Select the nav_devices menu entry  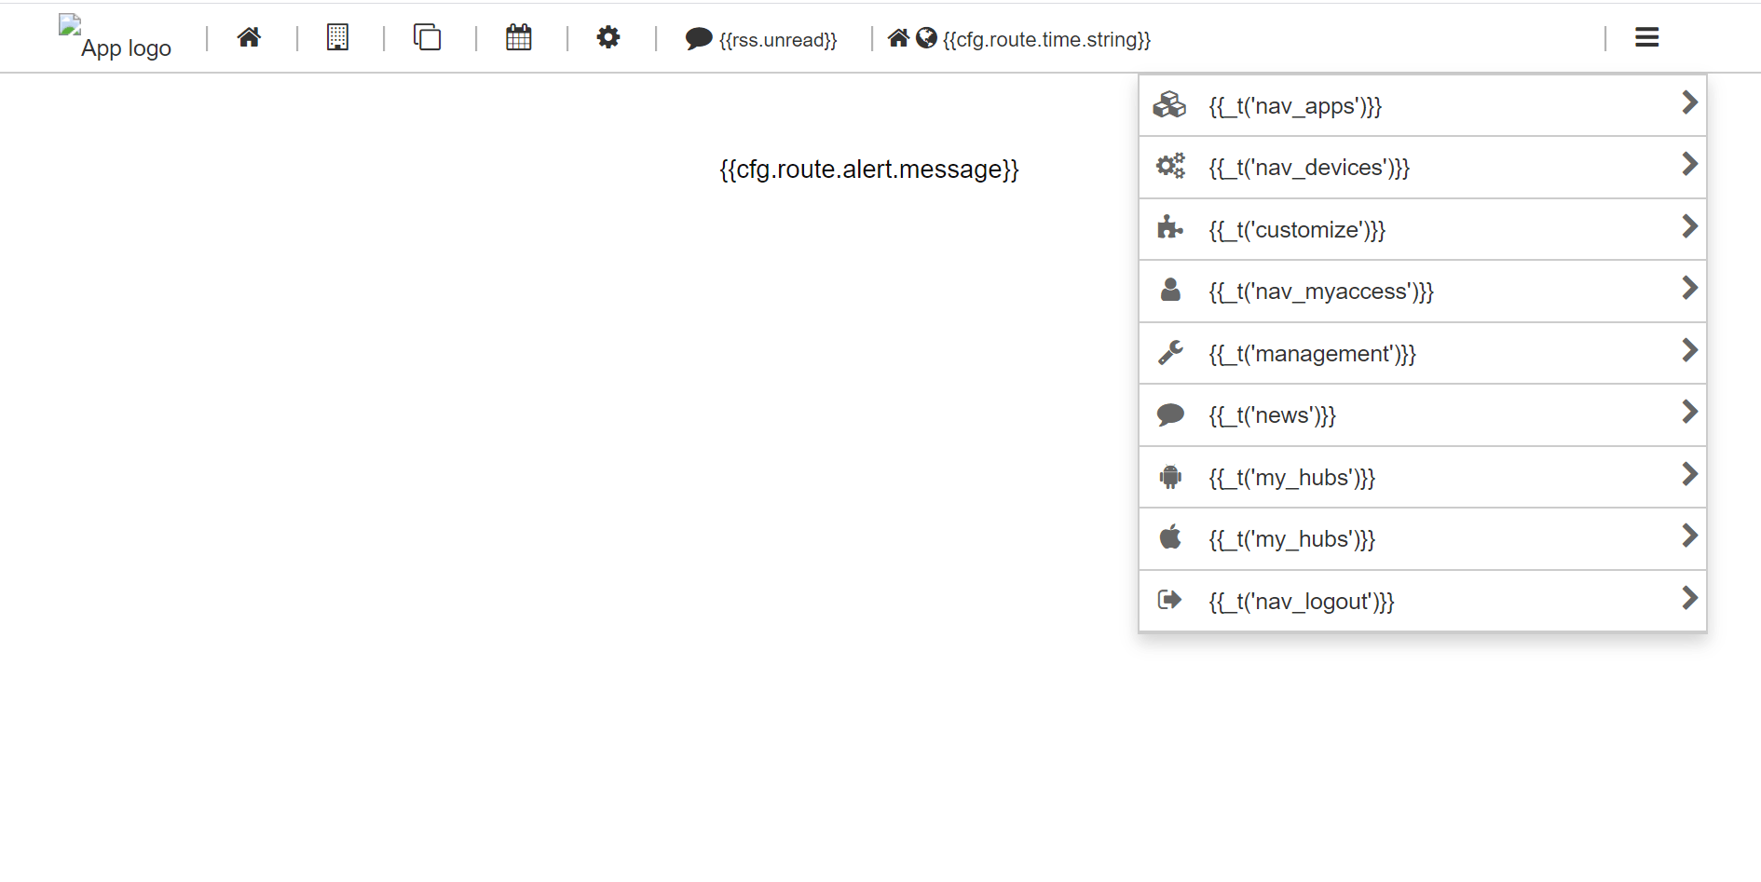1308,168
